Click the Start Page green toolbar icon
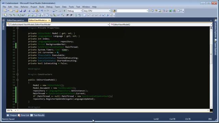 (x=171, y=11)
